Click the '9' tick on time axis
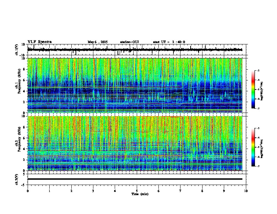The height and width of the screenshot is (214, 277). pyautogui.click(x=224, y=191)
